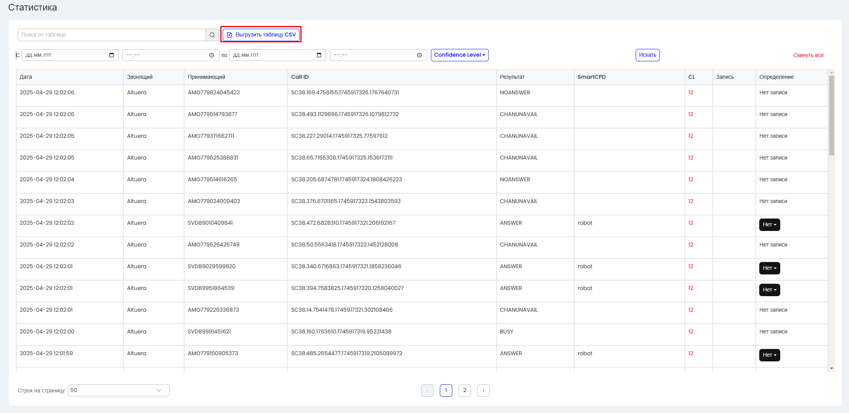Switch to page 2
Screen dimensions: 849x413
tap(465, 390)
